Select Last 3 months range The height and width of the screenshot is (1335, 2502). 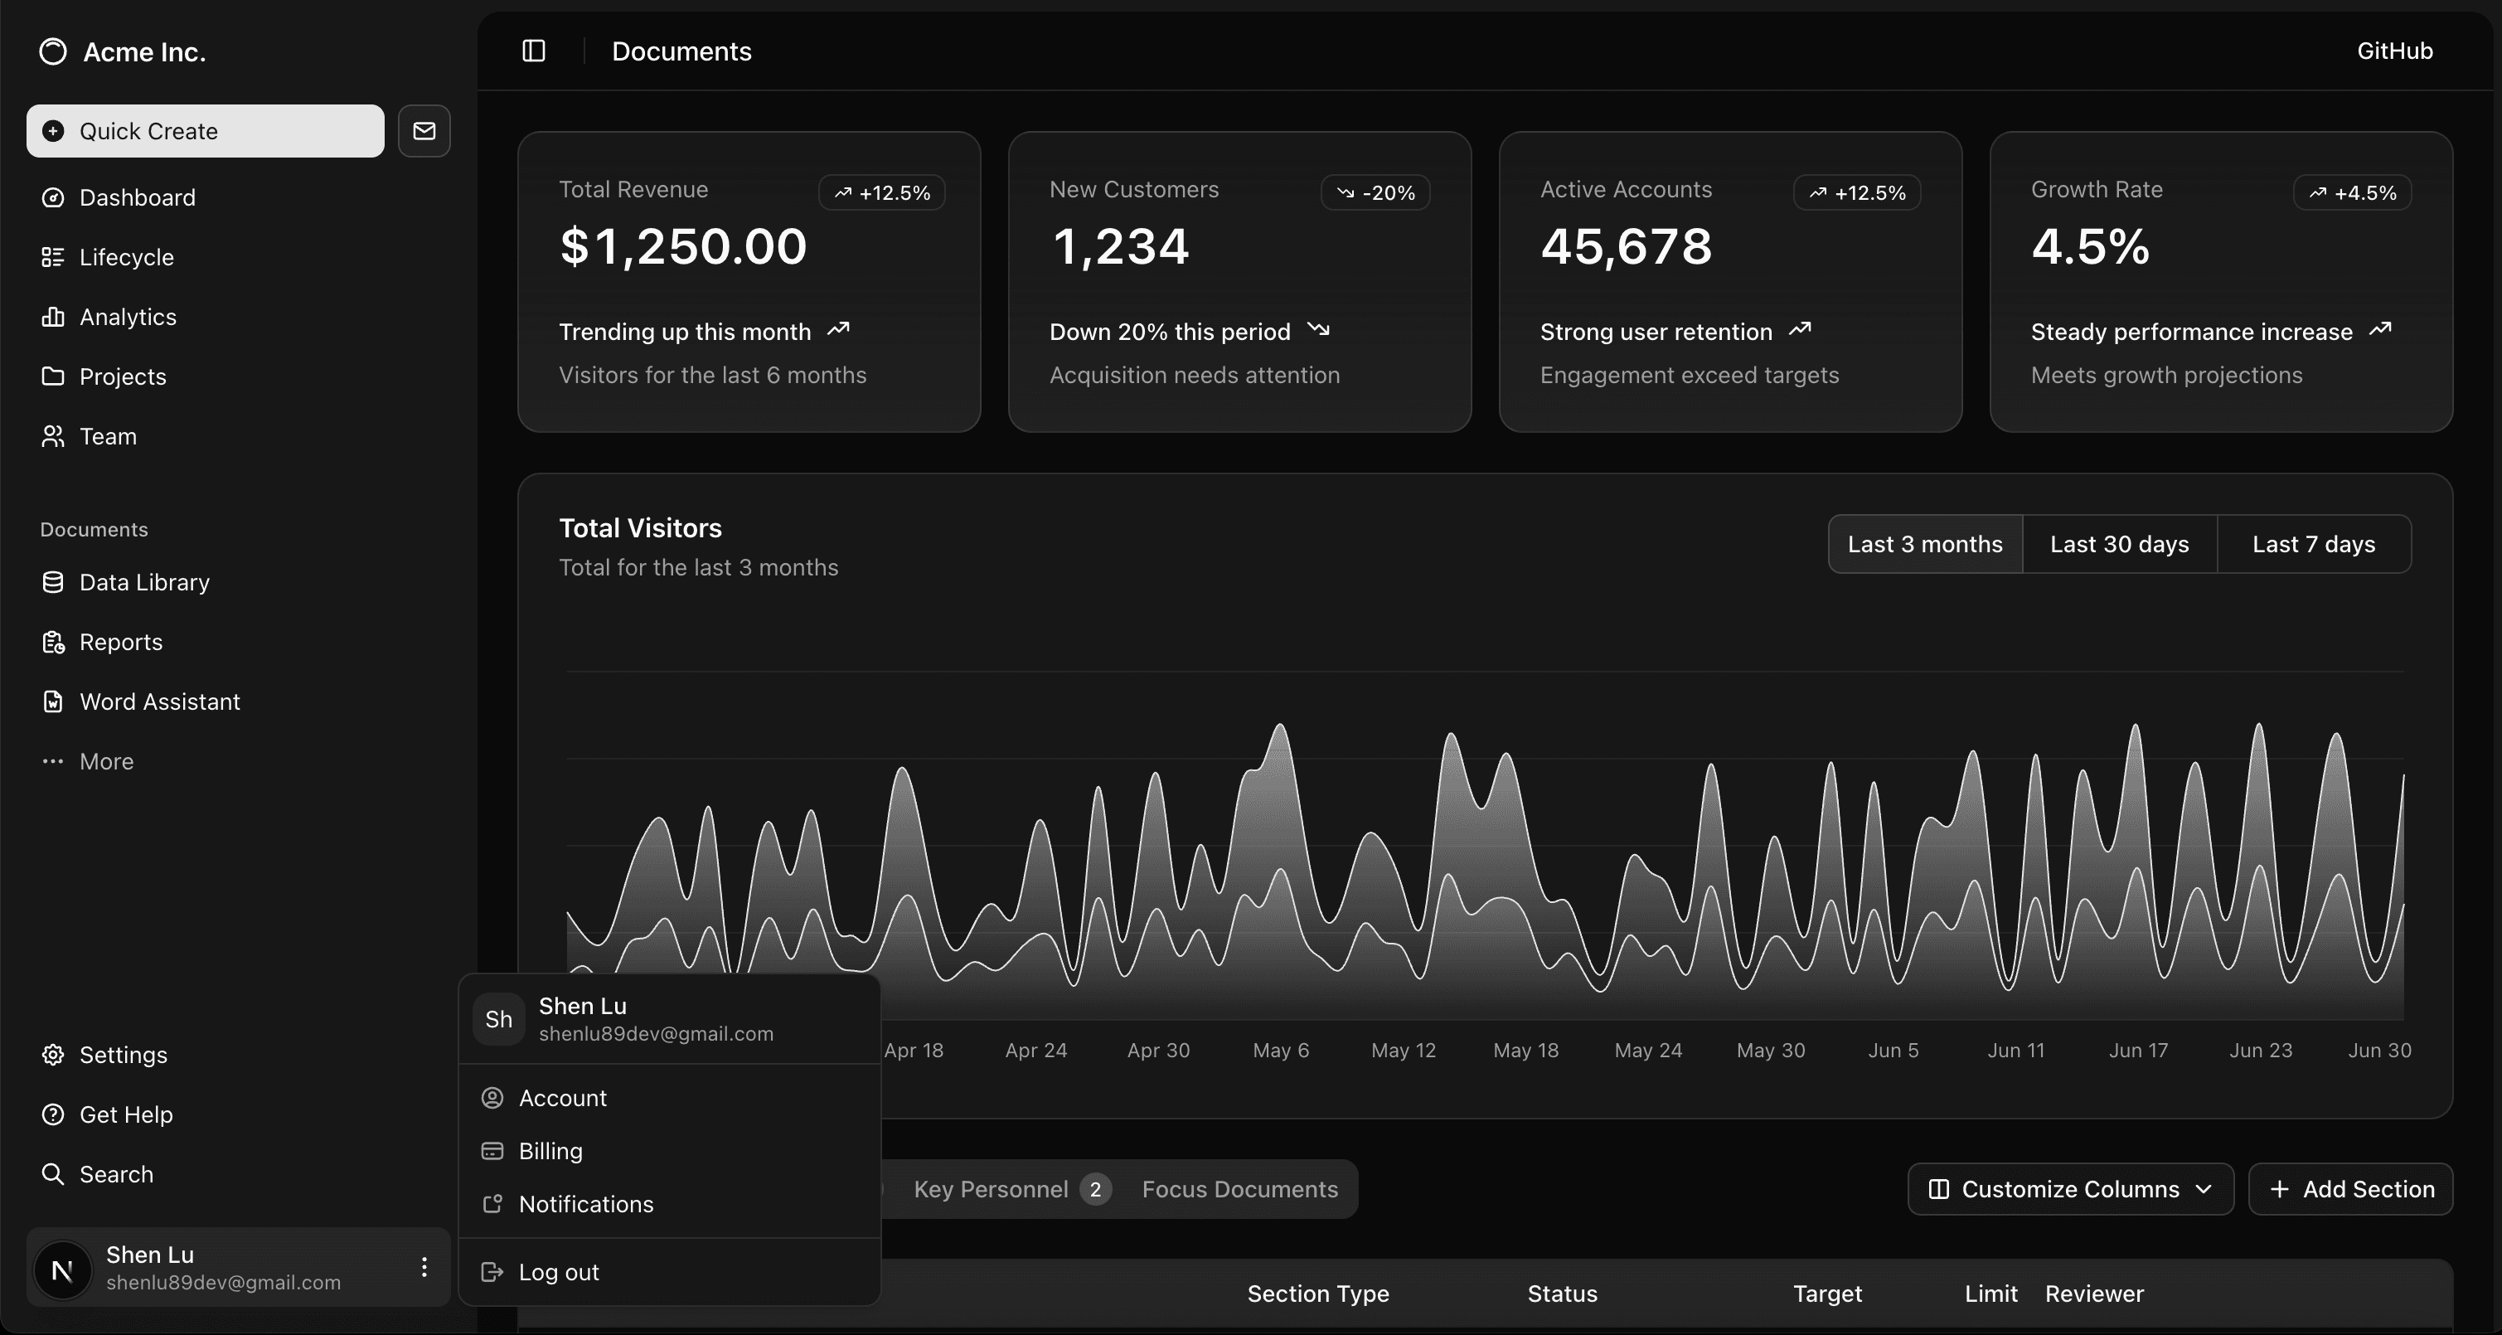tap(1925, 544)
